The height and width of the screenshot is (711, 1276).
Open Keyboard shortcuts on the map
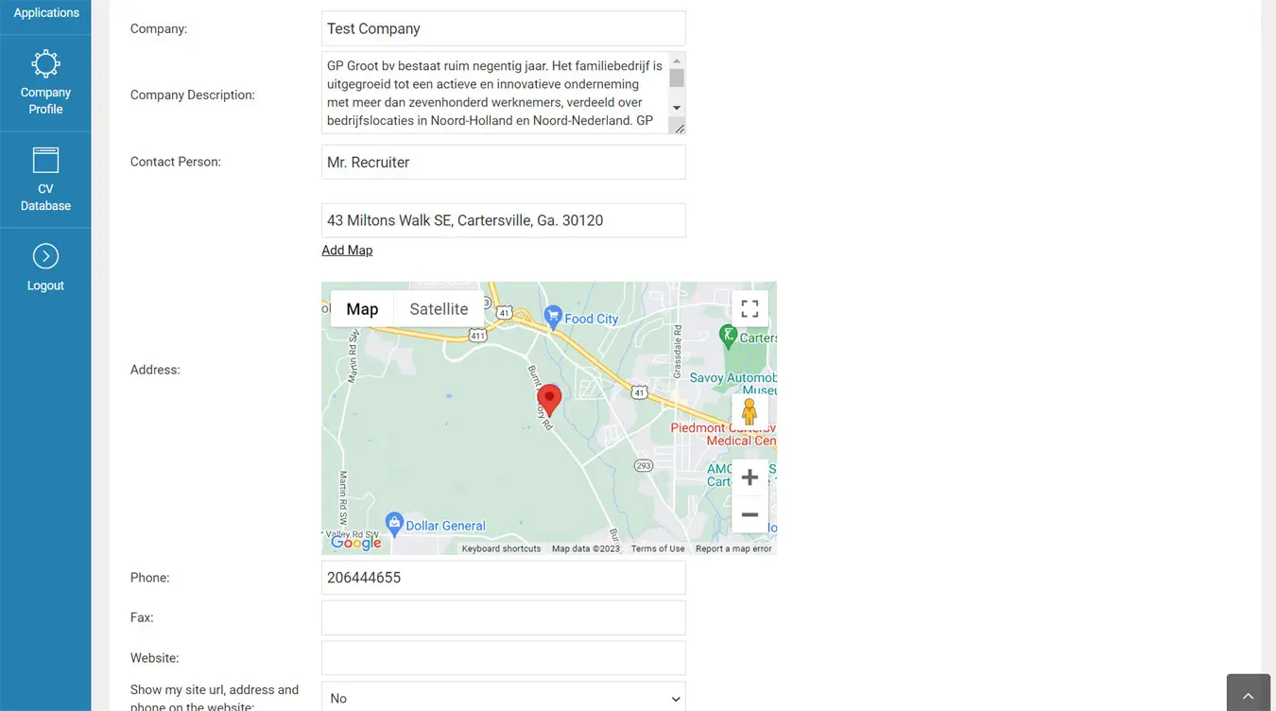pyautogui.click(x=501, y=548)
